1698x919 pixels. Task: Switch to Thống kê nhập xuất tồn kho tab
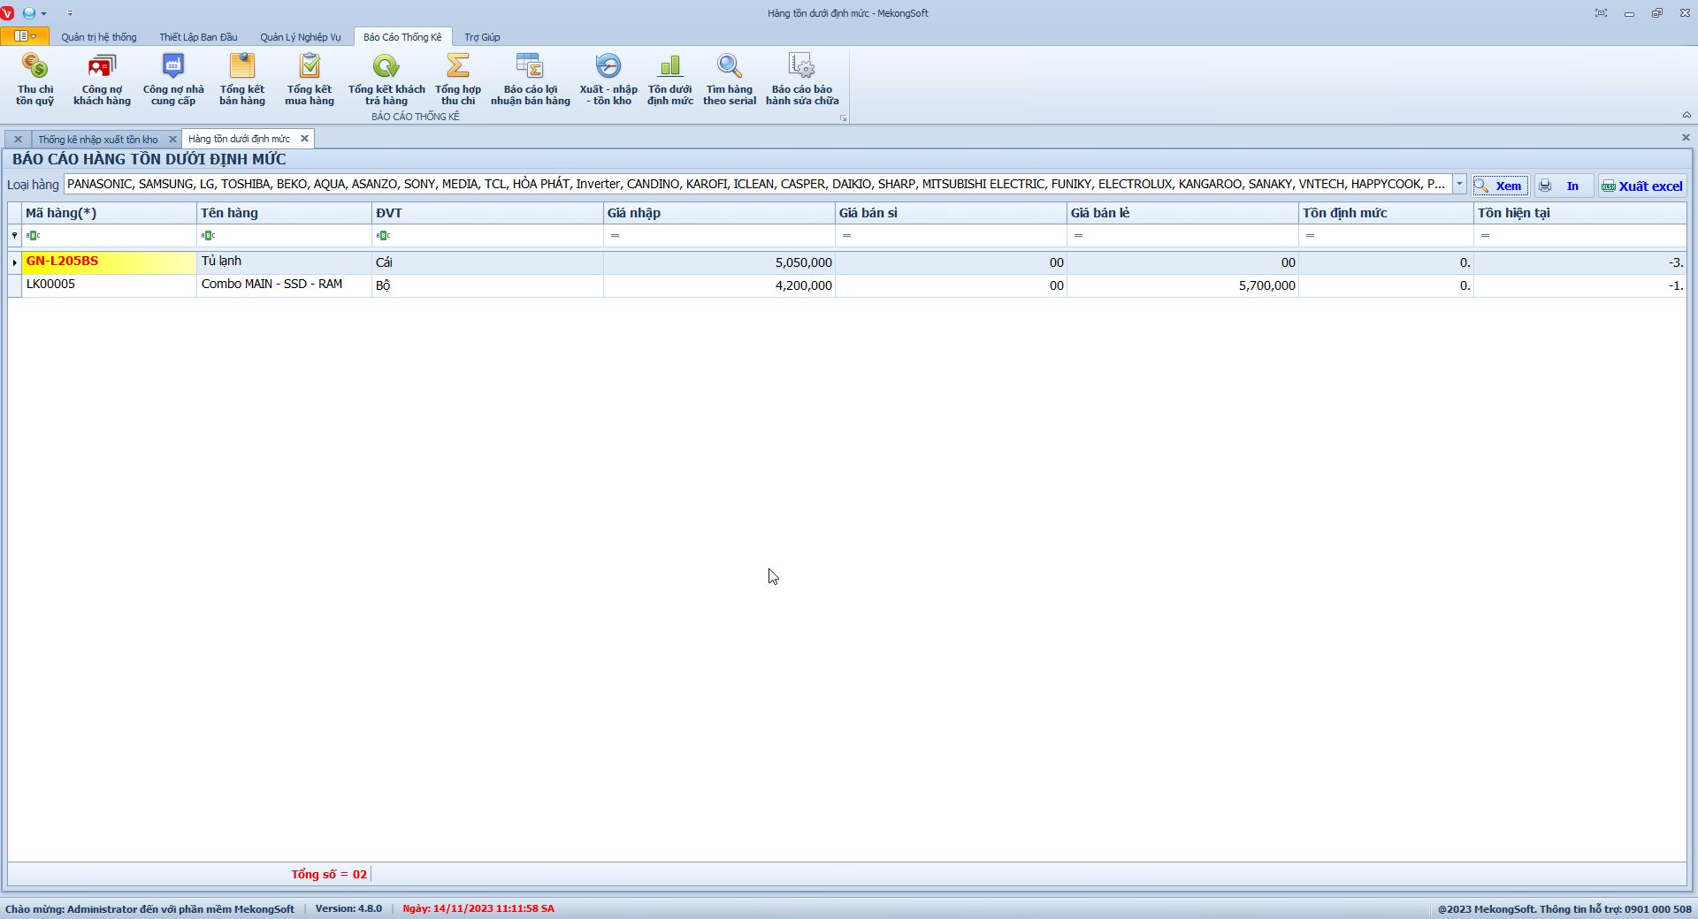[97, 140]
